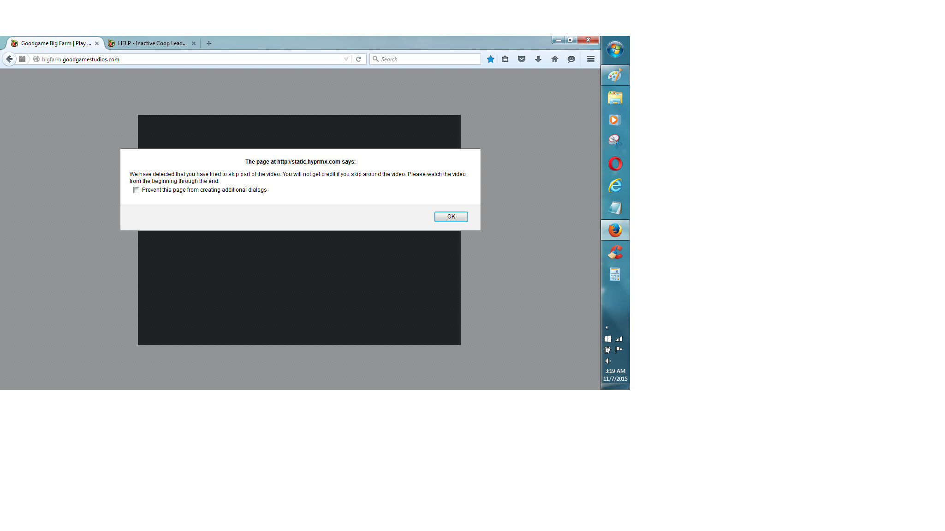Click OK in the alert dialog
The width and height of the screenshot is (945, 531).
click(451, 217)
